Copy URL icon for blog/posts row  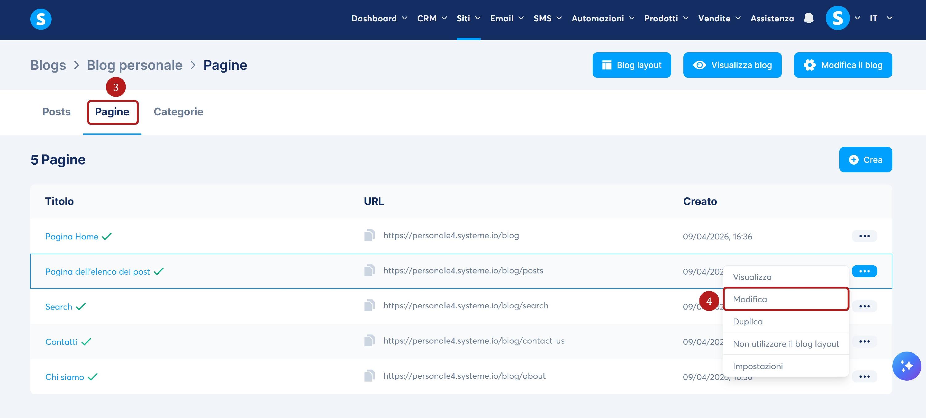point(369,271)
